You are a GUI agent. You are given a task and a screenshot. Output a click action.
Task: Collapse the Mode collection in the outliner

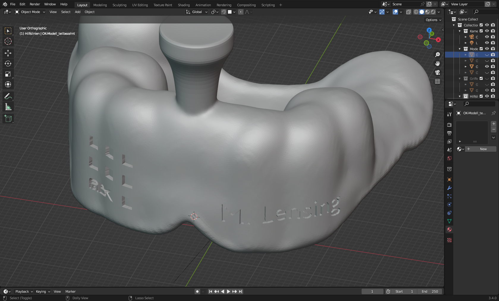click(460, 49)
